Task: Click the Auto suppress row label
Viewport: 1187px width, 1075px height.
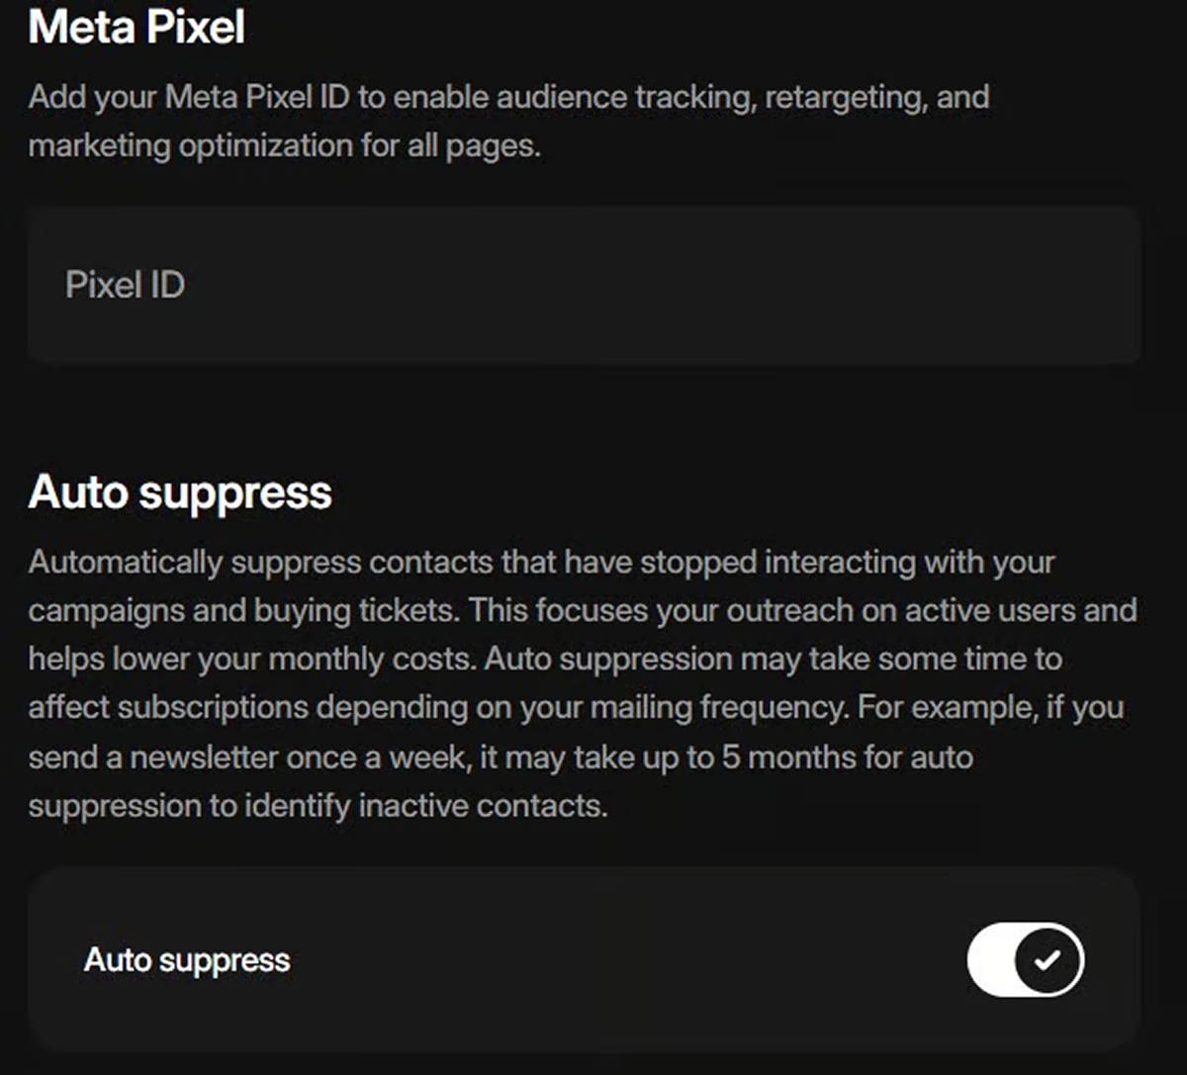Action: click(x=187, y=960)
